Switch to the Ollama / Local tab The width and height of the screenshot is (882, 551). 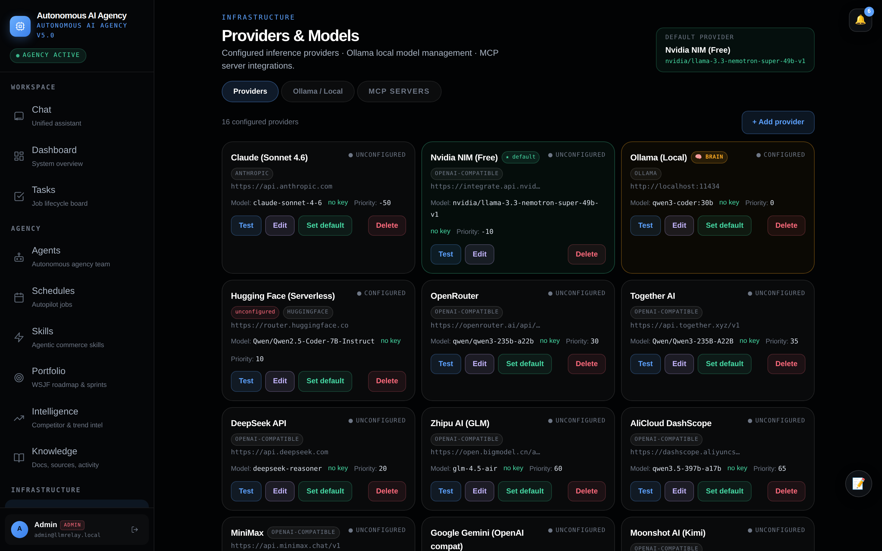coord(318,92)
